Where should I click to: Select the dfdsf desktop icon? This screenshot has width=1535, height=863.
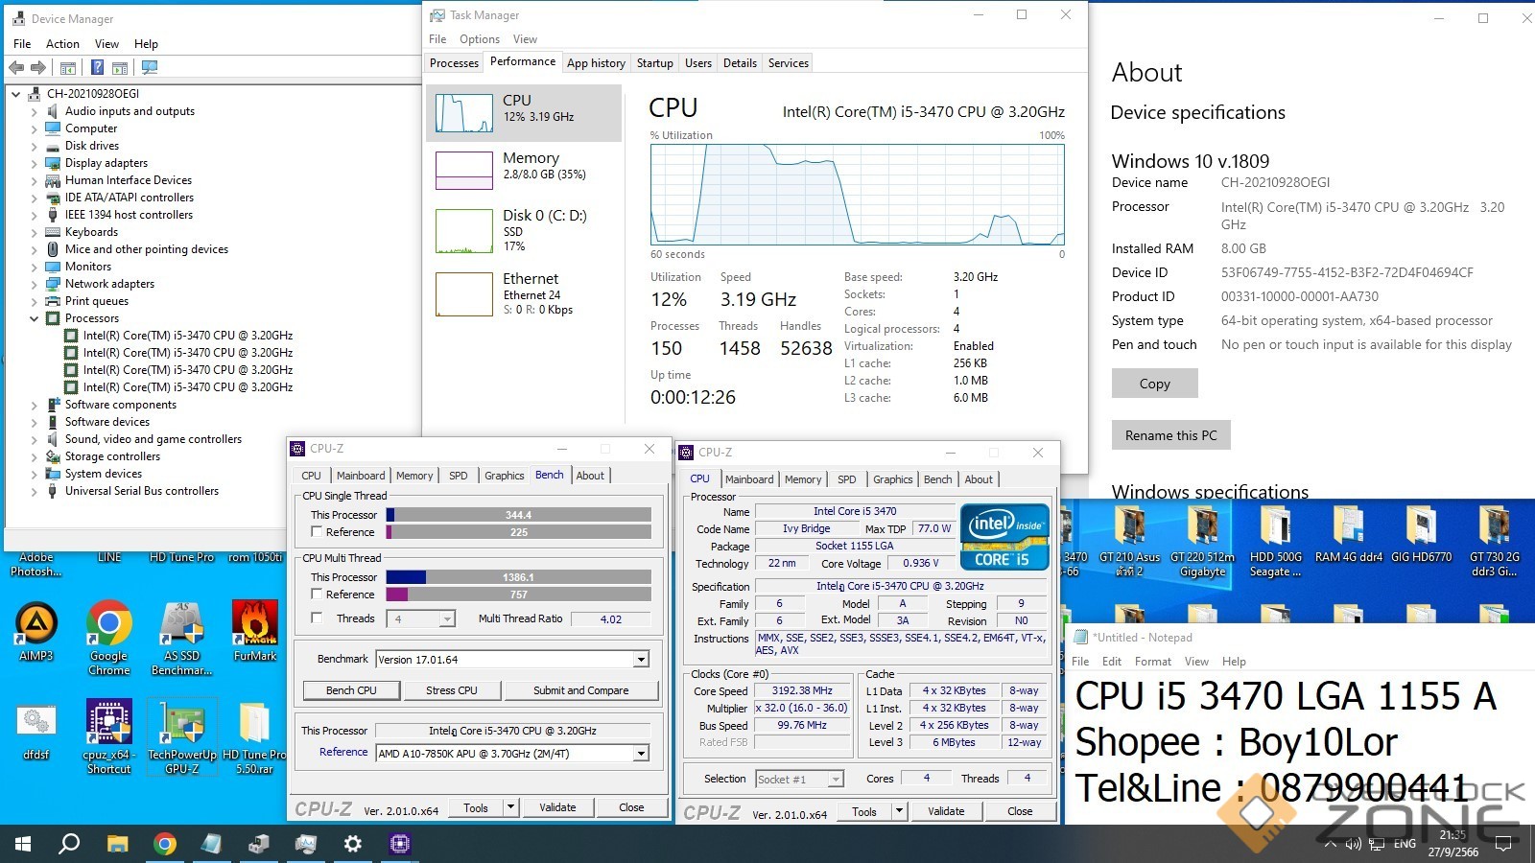36,733
